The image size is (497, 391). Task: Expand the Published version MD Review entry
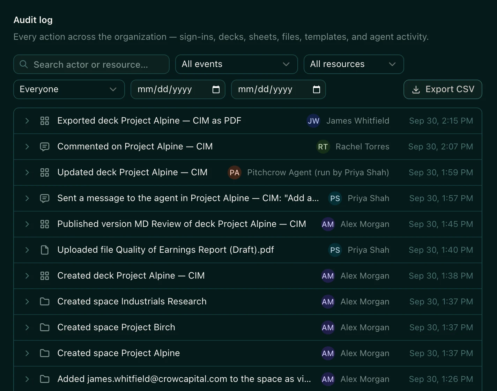27,224
